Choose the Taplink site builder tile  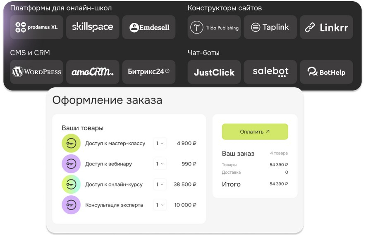click(x=270, y=27)
